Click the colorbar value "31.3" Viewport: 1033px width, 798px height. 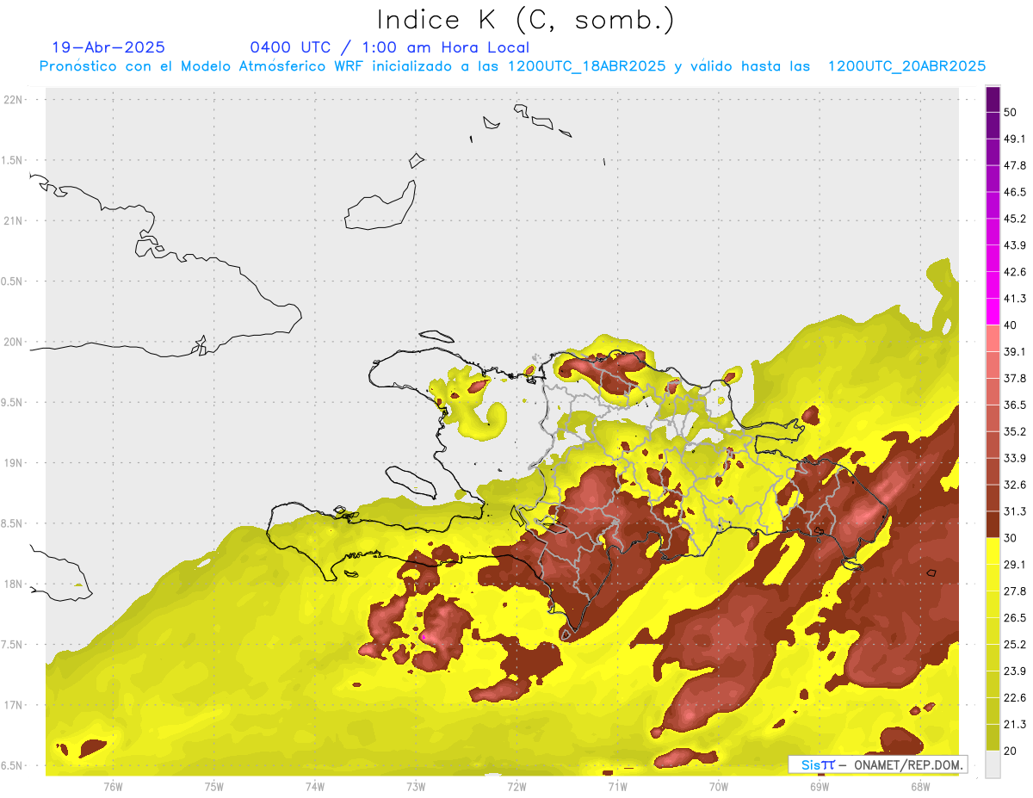point(1015,511)
